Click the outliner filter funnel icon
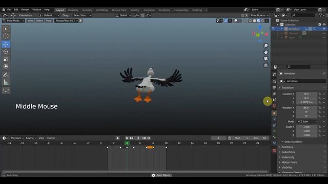The width and height of the screenshot is (328, 184). (x=320, y=15)
